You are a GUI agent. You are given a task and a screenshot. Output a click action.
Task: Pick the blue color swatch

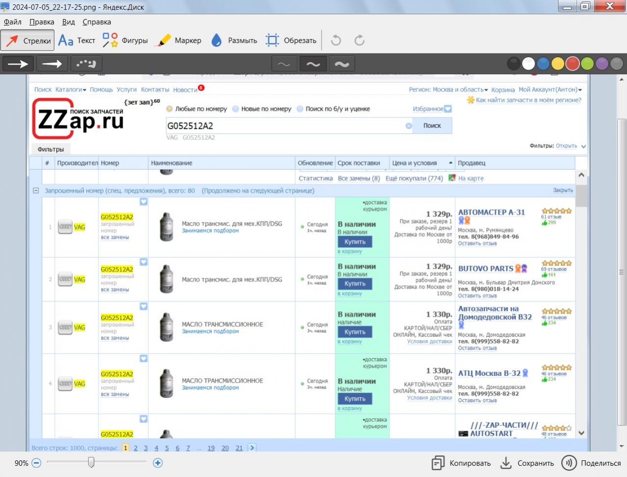click(x=543, y=64)
